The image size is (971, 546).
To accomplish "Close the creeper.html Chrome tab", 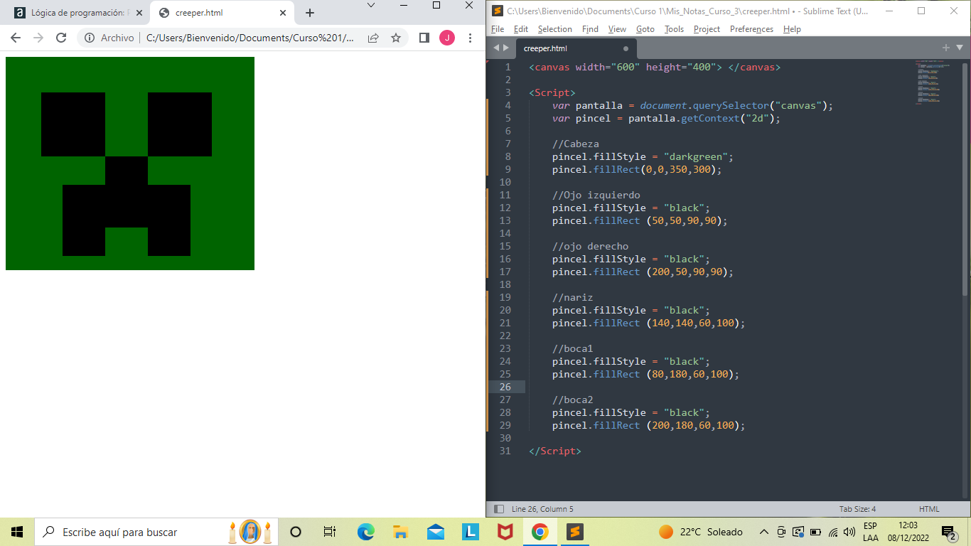I will (x=282, y=13).
